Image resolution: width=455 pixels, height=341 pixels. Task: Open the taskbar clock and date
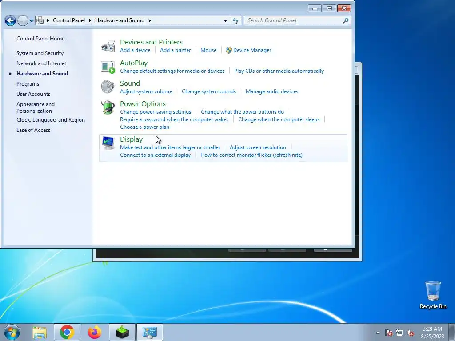[432, 333]
